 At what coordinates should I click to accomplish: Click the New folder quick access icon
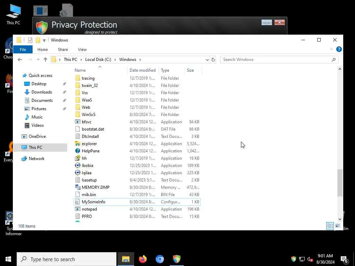point(38,40)
